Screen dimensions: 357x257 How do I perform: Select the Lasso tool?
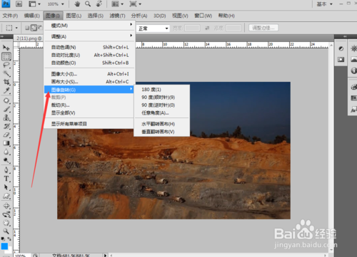point(6,65)
